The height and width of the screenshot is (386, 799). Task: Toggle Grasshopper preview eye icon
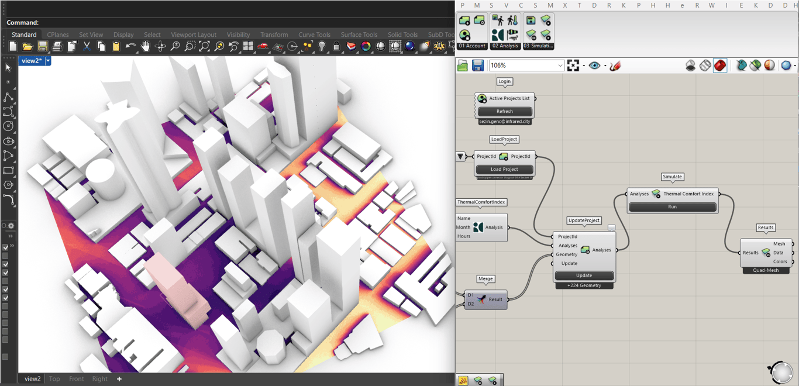594,66
